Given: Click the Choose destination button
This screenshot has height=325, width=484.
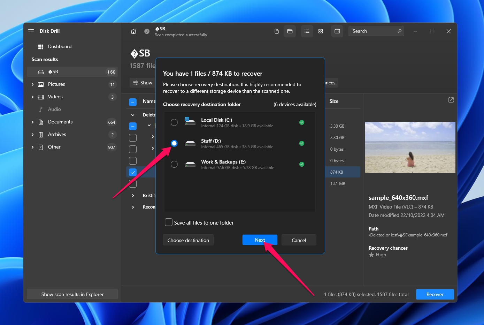Looking at the screenshot, I should click(188, 240).
